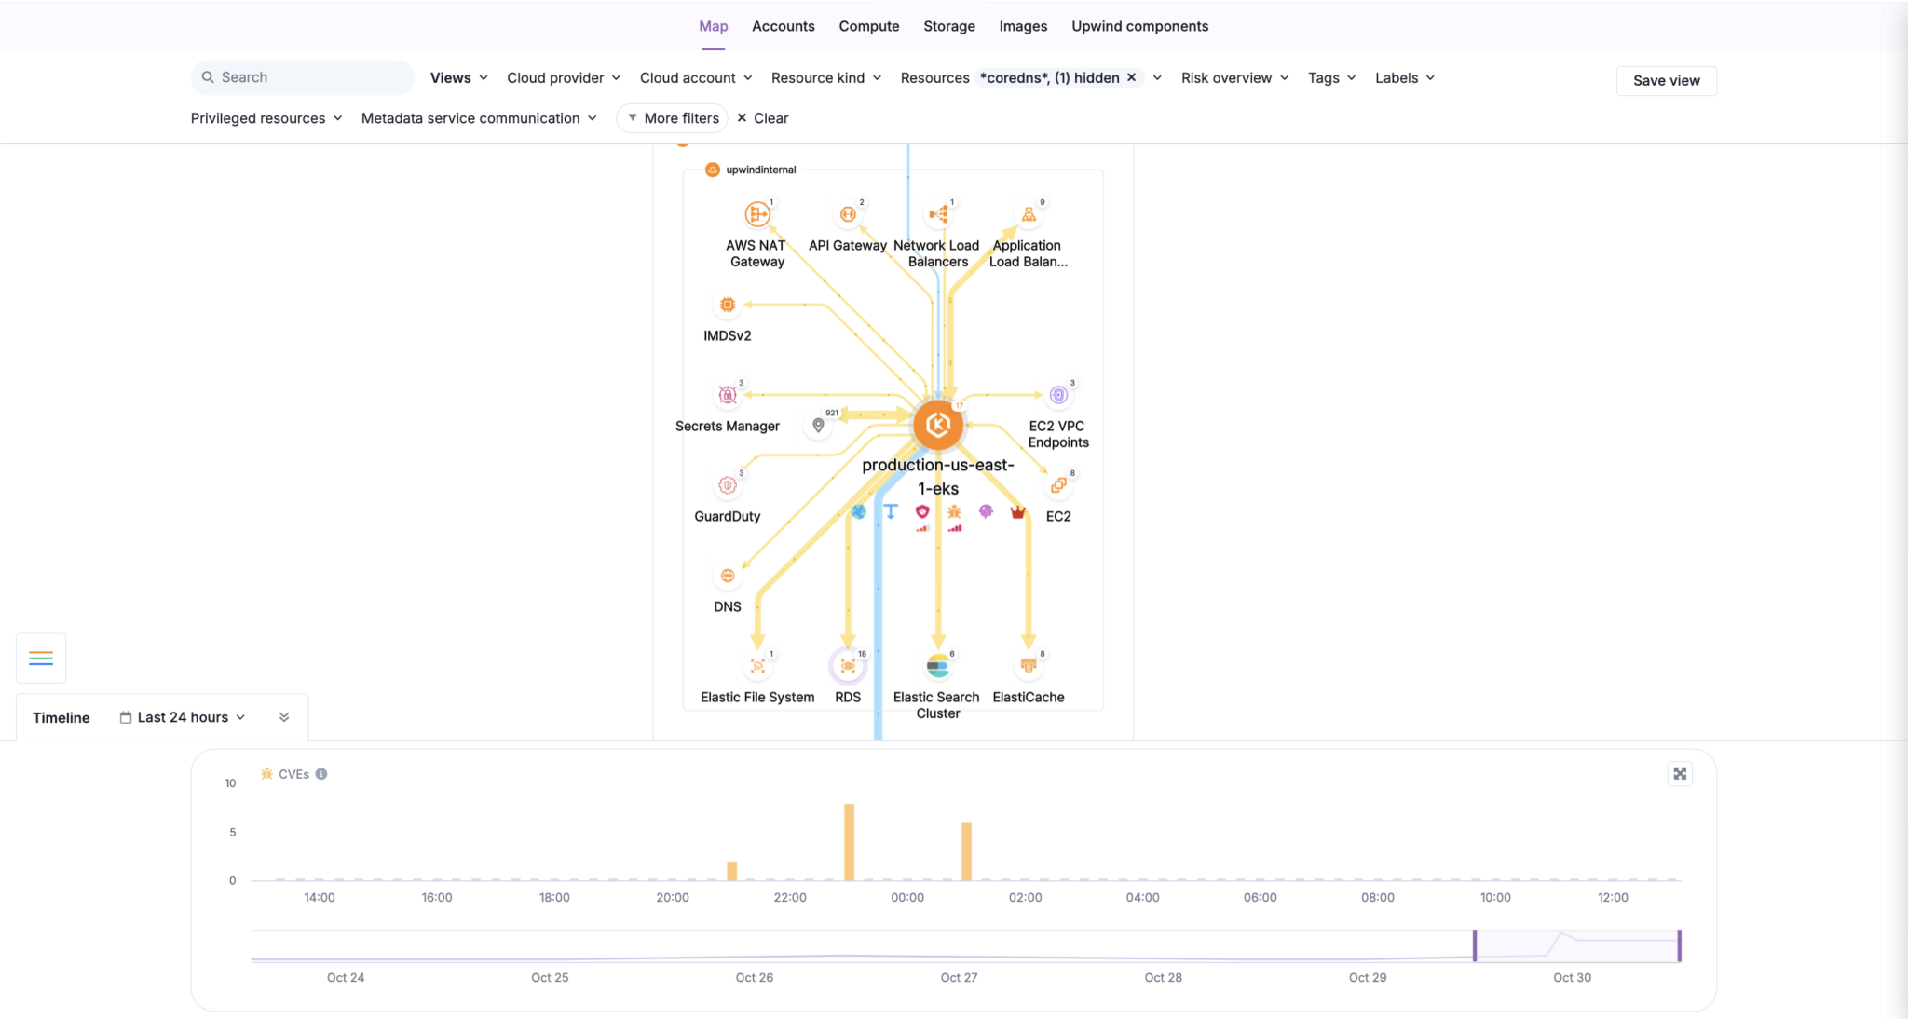Expand the CVEs chart to fullscreen
The height and width of the screenshot is (1019, 1908).
[x=1679, y=773]
